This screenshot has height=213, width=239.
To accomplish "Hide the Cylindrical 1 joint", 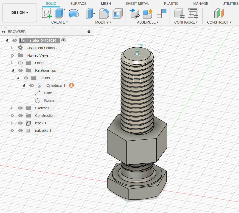I will [x=32, y=85].
